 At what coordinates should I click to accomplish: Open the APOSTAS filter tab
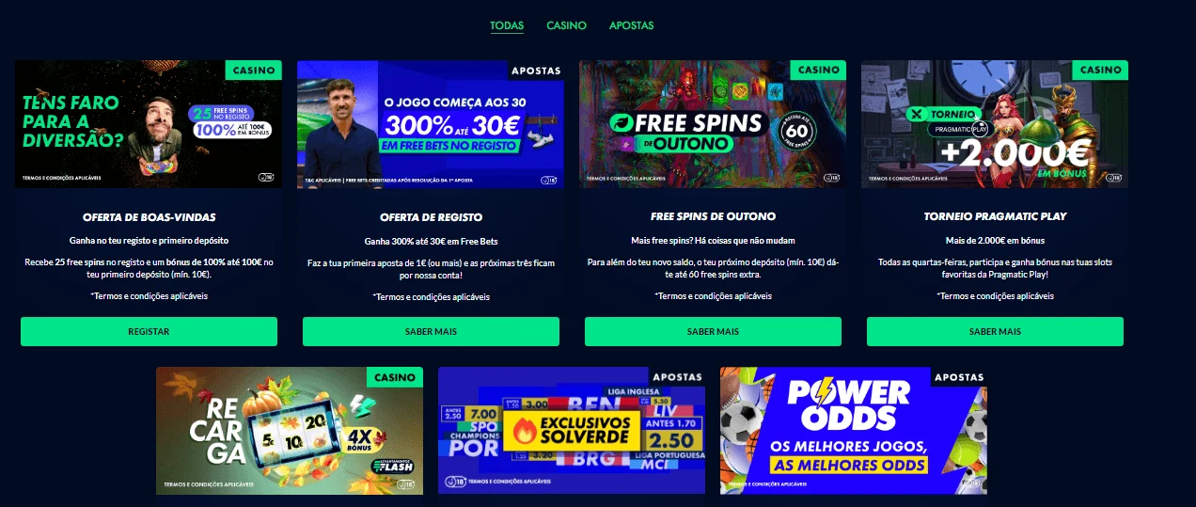pos(631,25)
